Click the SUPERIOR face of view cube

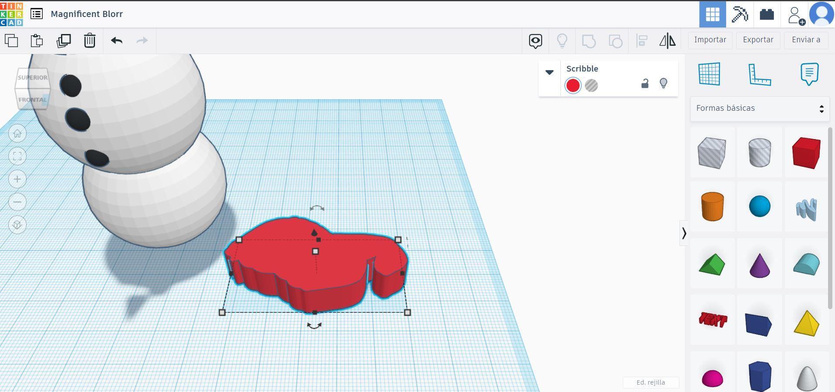click(x=33, y=78)
